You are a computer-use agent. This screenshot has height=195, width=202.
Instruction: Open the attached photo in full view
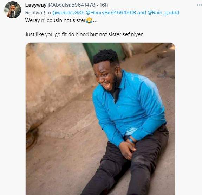pos(100,119)
